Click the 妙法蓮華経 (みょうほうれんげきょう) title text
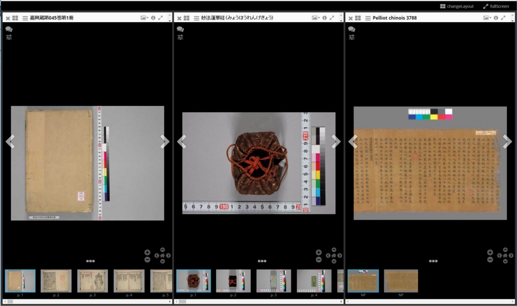The height and width of the screenshot is (306, 517). [237, 18]
